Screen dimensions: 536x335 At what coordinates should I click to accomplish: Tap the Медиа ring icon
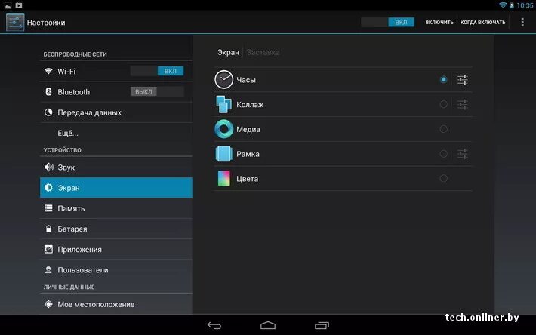223,129
